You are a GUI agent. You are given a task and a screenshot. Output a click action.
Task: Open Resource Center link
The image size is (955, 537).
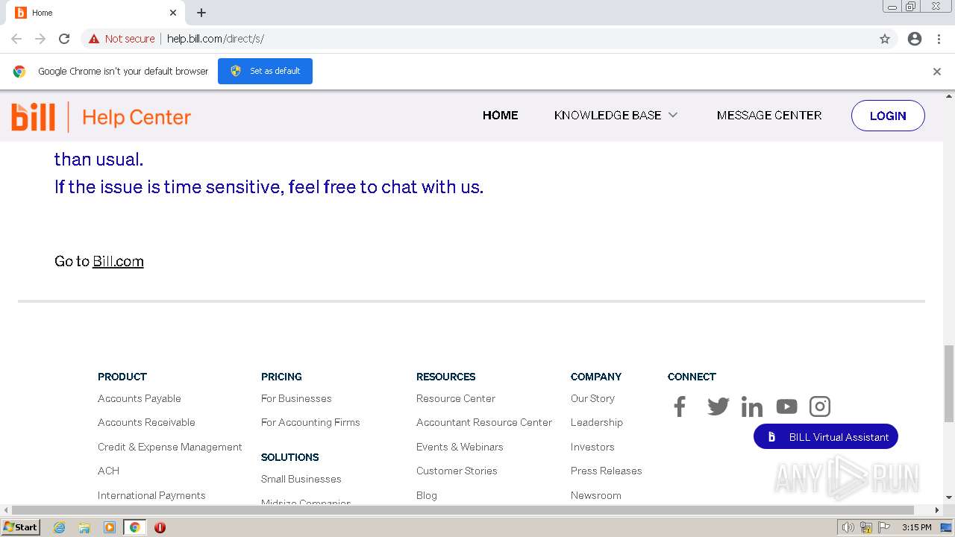(456, 398)
